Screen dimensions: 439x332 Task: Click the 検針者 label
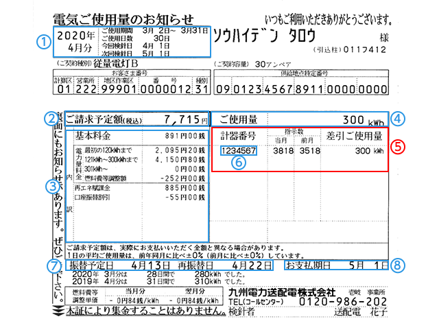(241, 311)
